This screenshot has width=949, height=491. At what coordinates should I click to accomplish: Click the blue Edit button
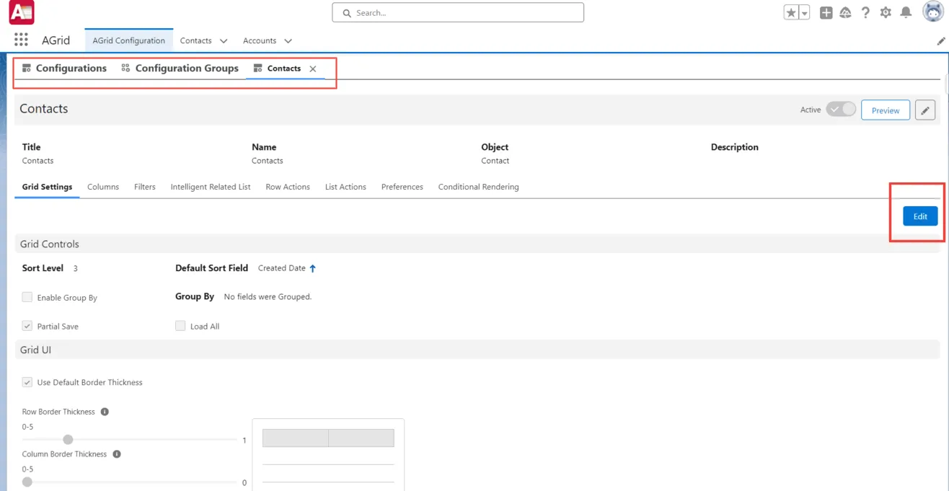(920, 216)
